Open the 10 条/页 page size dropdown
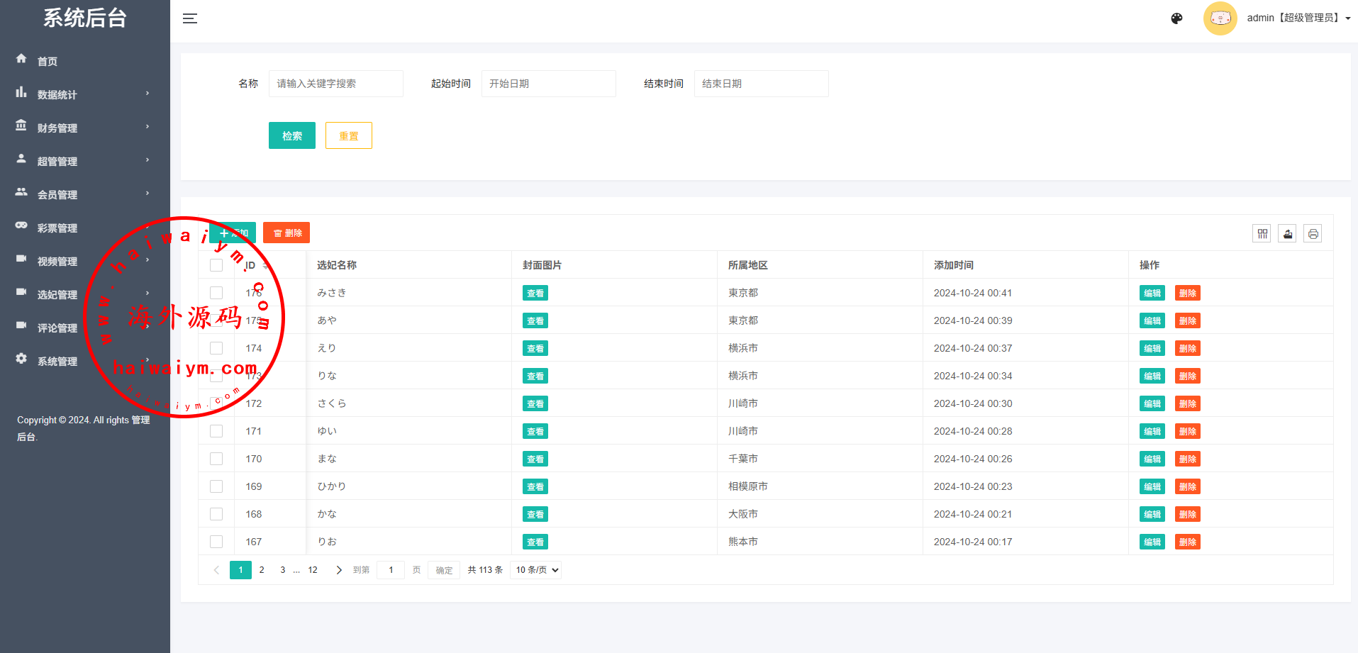The width and height of the screenshot is (1358, 653). pyautogui.click(x=536, y=570)
